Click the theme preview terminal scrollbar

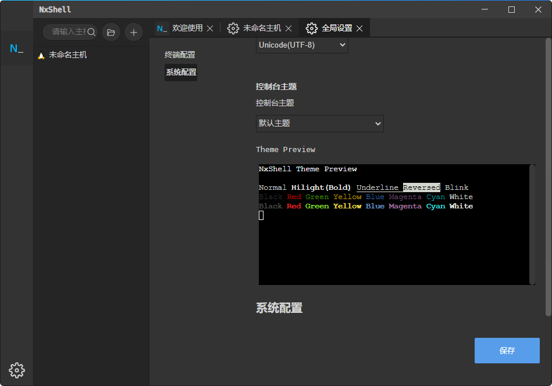532,224
